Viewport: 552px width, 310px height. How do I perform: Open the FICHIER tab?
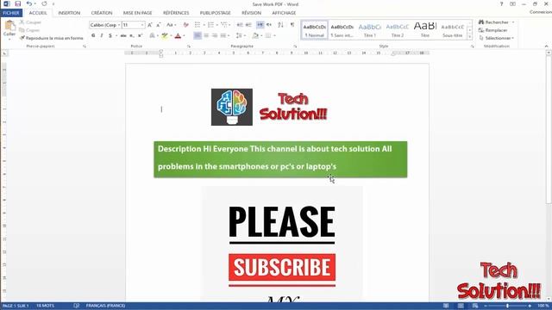(11, 13)
